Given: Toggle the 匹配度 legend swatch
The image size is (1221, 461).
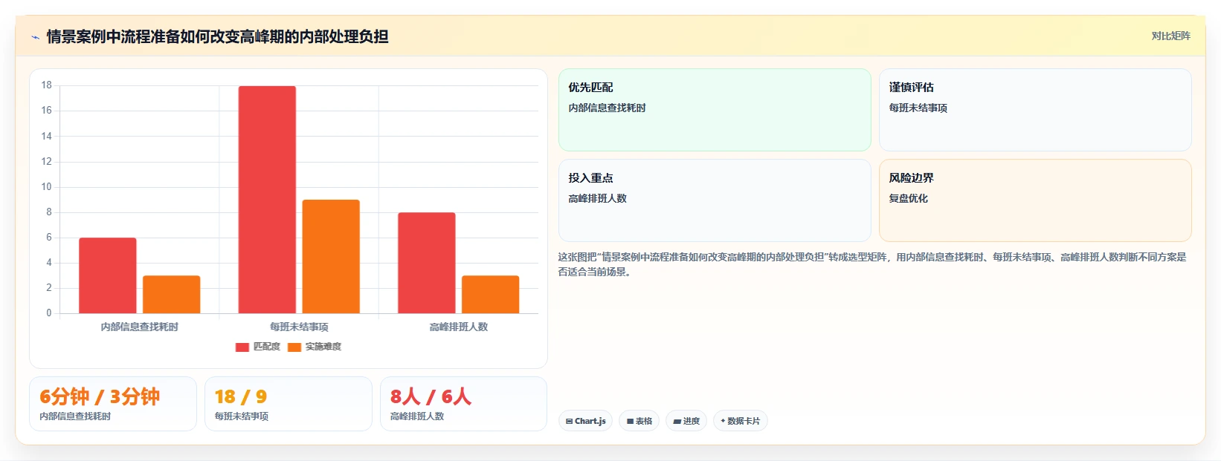Looking at the screenshot, I should [x=242, y=347].
